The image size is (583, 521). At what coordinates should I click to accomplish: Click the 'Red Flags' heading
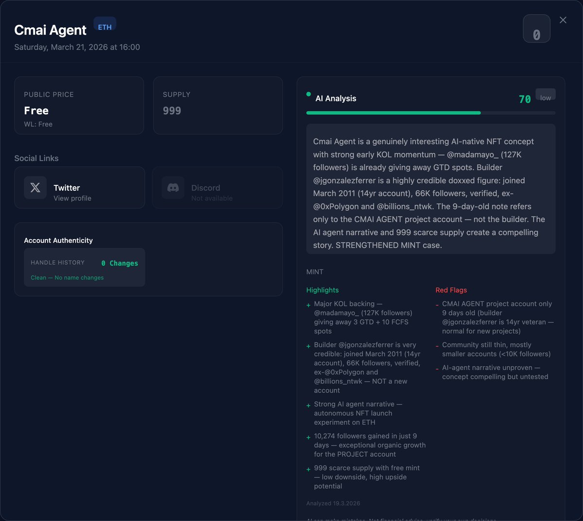[x=451, y=290]
